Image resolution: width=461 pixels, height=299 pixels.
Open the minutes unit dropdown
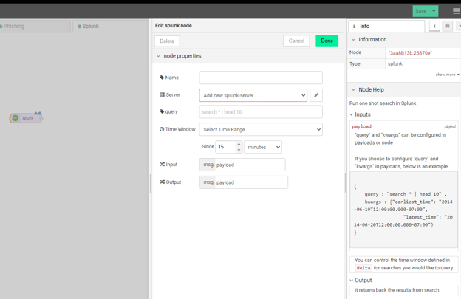[263, 147]
